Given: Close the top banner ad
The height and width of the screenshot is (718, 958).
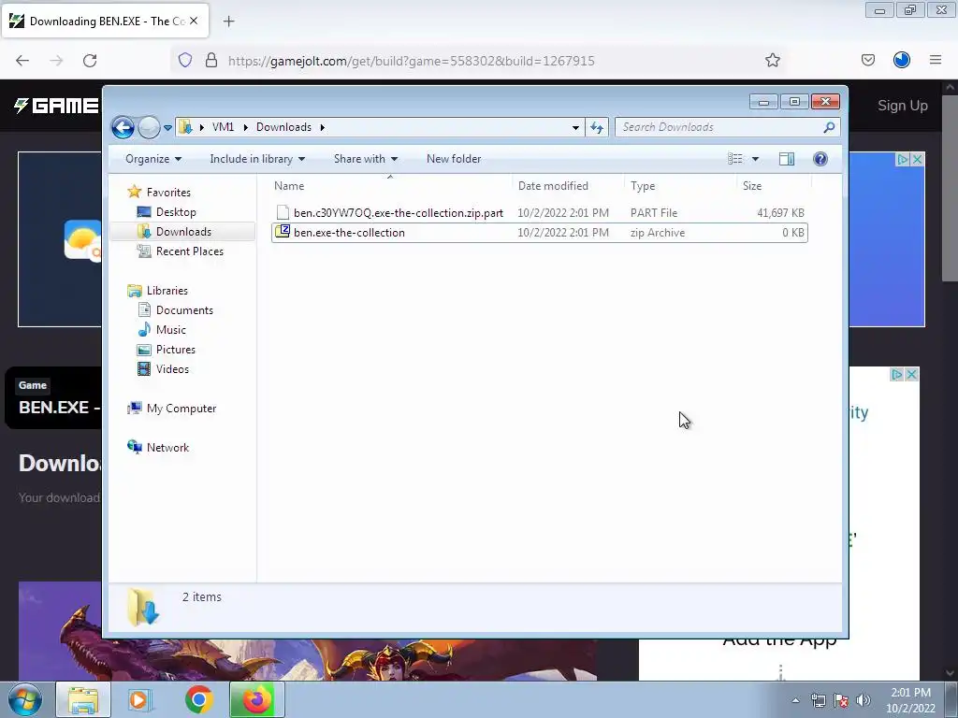Looking at the screenshot, I should pyautogui.click(x=917, y=159).
